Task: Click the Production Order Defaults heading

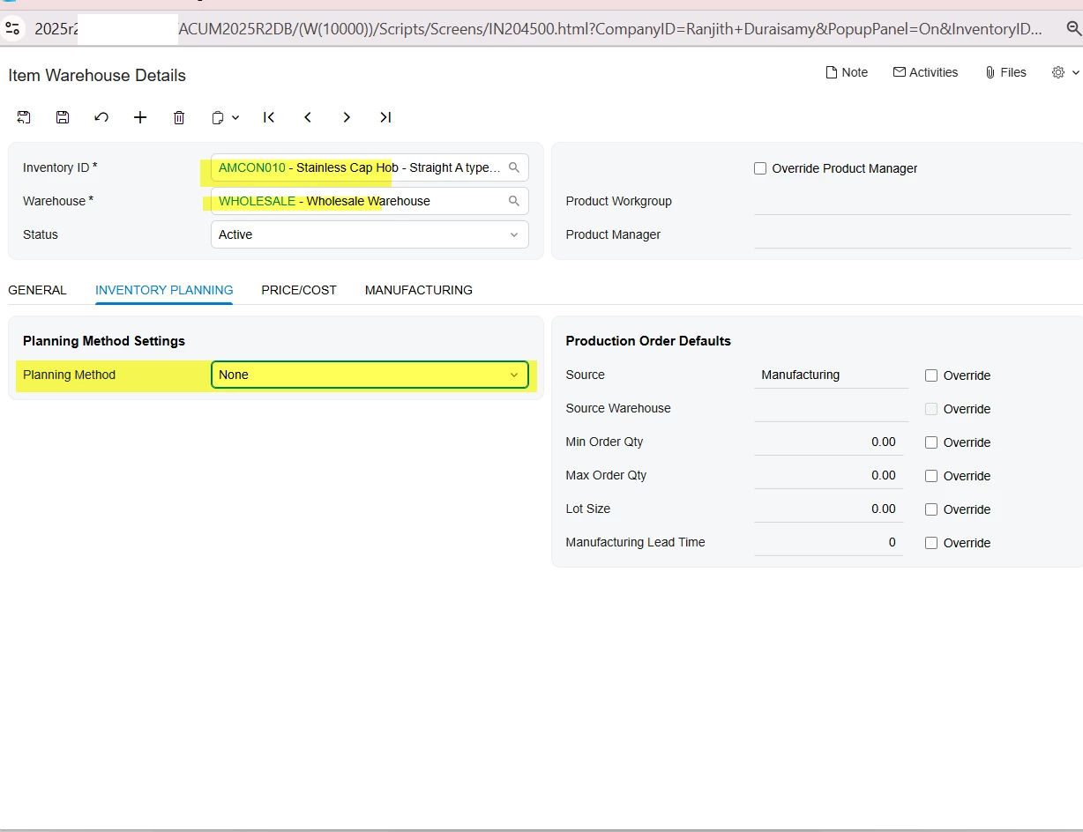Action: tap(648, 341)
